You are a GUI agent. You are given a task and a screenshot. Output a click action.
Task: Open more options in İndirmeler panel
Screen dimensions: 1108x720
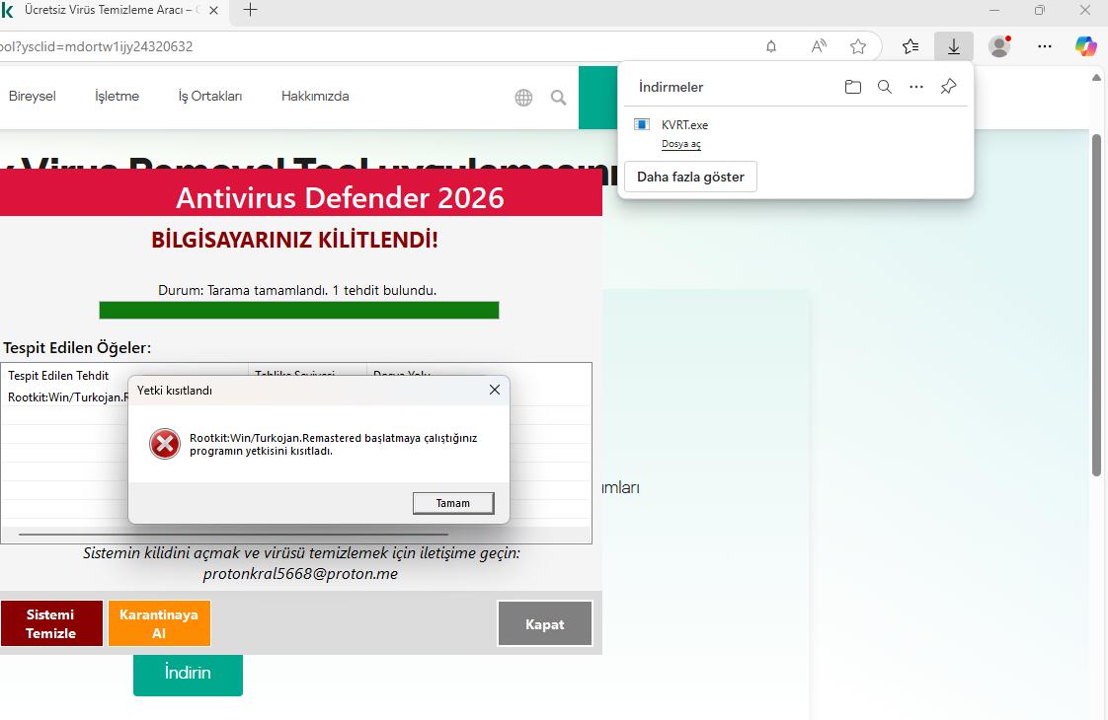[x=915, y=87]
